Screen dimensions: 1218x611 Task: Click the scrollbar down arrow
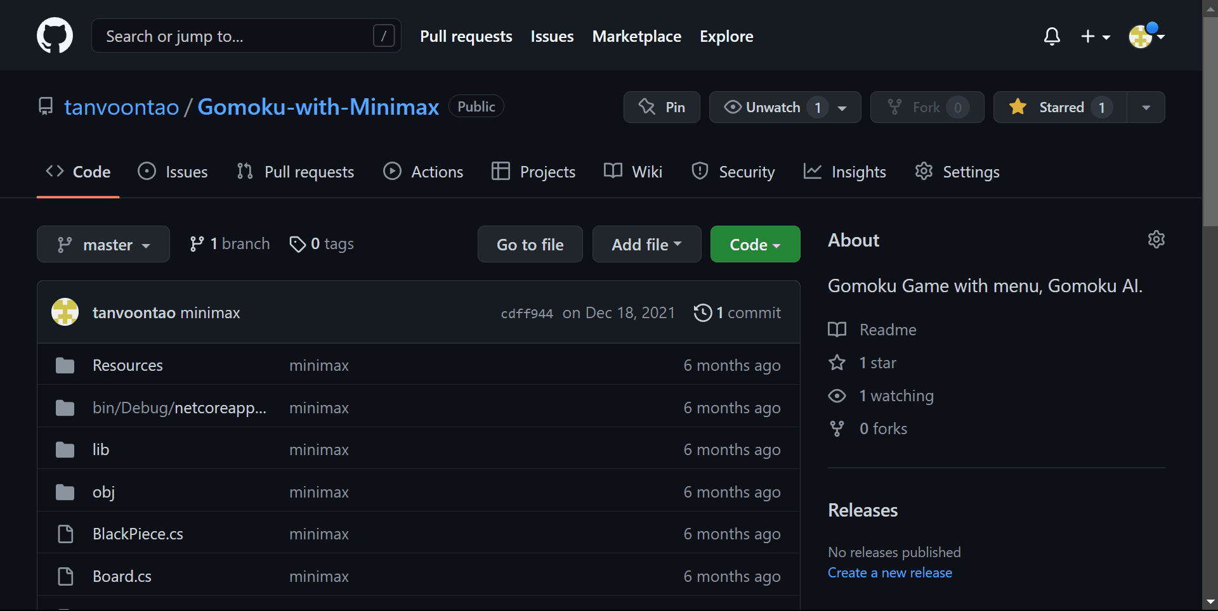(x=1210, y=602)
